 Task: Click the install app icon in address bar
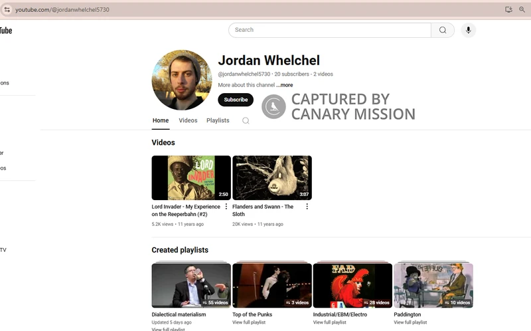pos(508,9)
